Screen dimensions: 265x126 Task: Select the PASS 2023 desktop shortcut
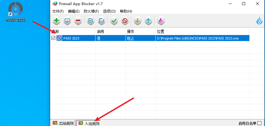[x=15, y=12]
